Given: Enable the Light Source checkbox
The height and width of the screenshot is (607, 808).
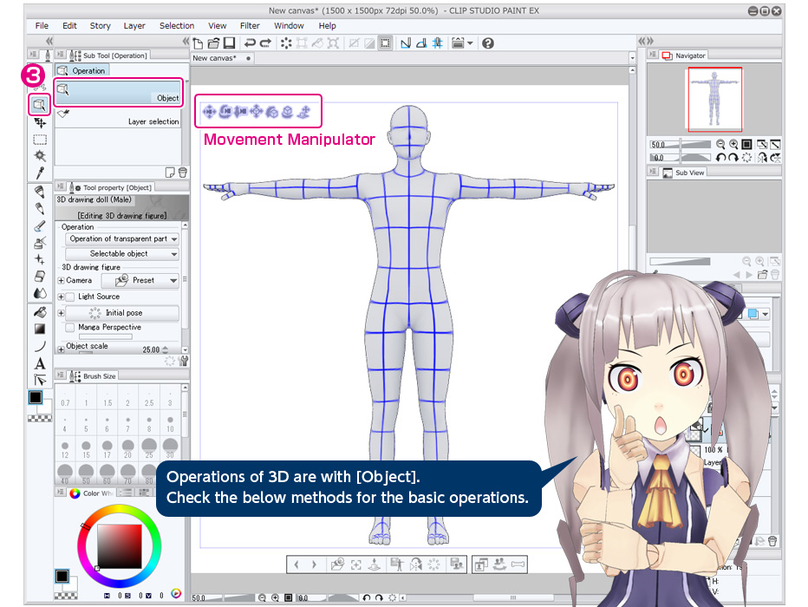Looking at the screenshot, I should [70, 297].
